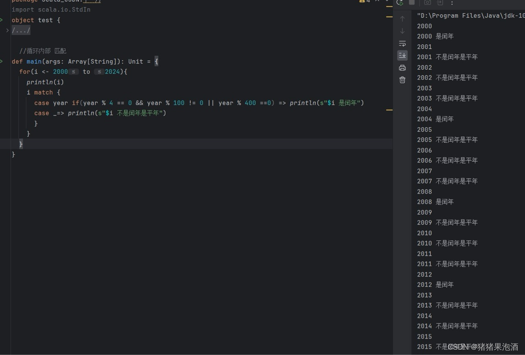Click console output '2012 是闰年'
Screen dimensions: 525x355
[x=435, y=284]
